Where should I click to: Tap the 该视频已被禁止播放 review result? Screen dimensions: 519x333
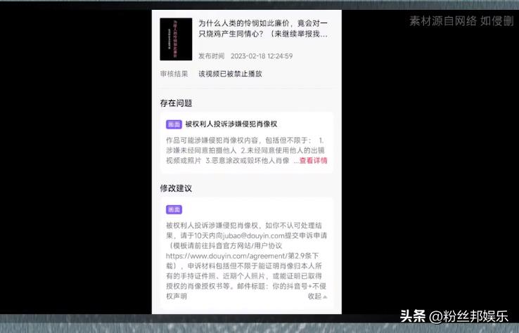click(x=230, y=74)
